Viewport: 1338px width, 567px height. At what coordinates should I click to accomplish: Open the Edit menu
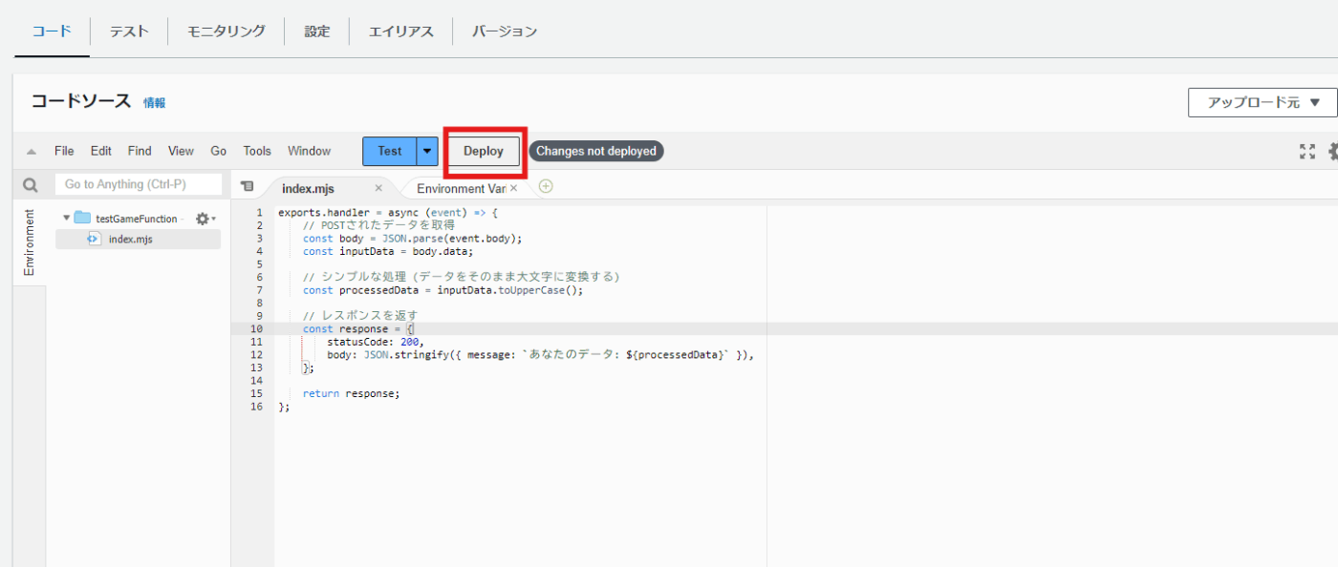[x=101, y=151]
